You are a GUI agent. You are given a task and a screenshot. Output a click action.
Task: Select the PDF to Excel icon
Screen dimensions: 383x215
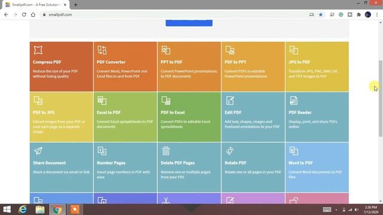point(166,100)
